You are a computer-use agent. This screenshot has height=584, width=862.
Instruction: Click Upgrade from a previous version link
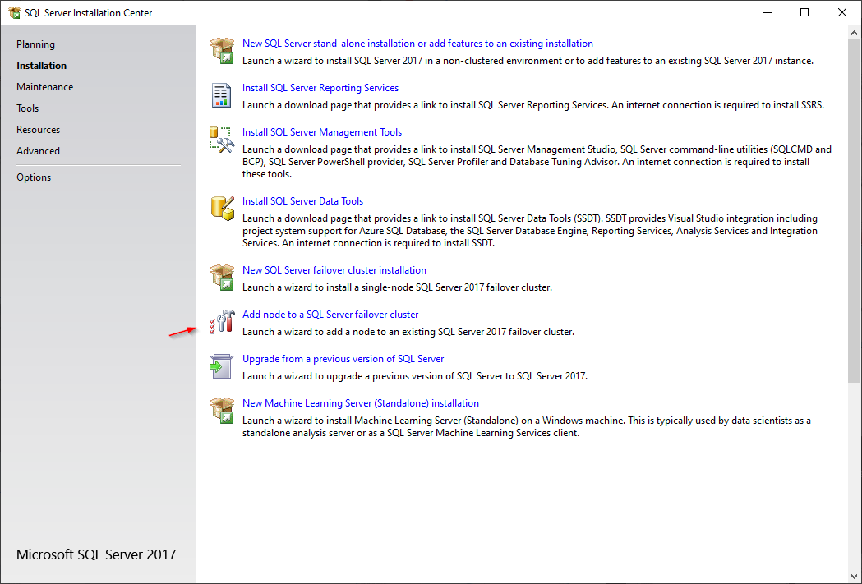(x=343, y=359)
